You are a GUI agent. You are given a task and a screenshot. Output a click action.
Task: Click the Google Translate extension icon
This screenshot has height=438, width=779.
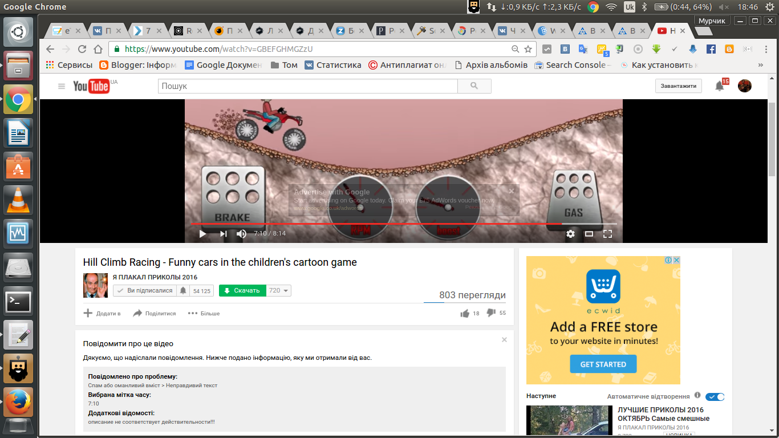point(583,49)
